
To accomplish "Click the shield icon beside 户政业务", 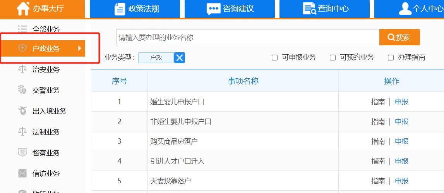I will pyautogui.click(x=22, y=48).
